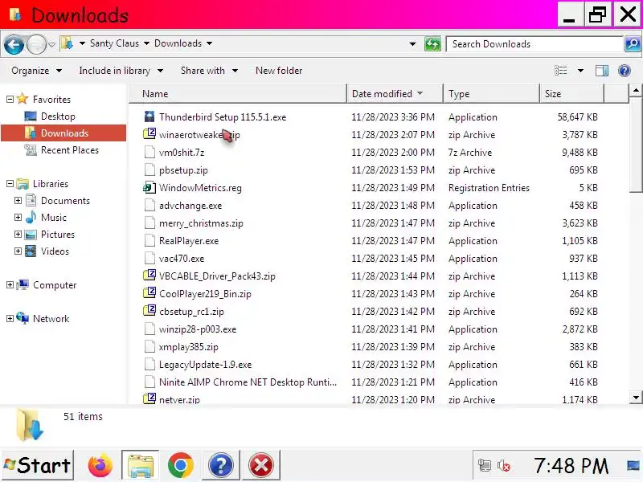Select the Music library icon

click(x=31, y=217)
